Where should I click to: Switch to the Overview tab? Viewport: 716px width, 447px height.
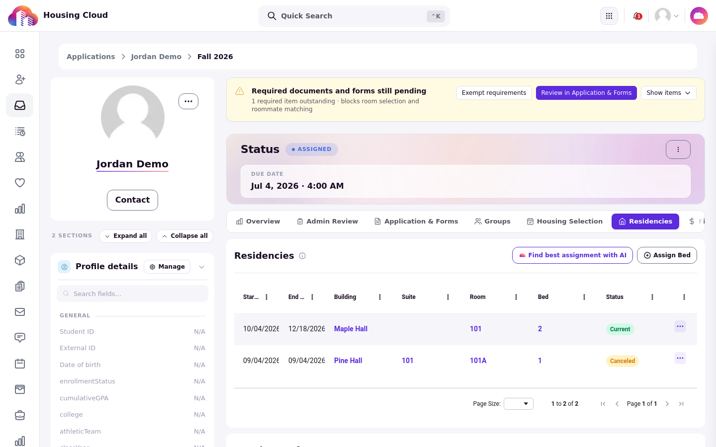tap(258, 222)
